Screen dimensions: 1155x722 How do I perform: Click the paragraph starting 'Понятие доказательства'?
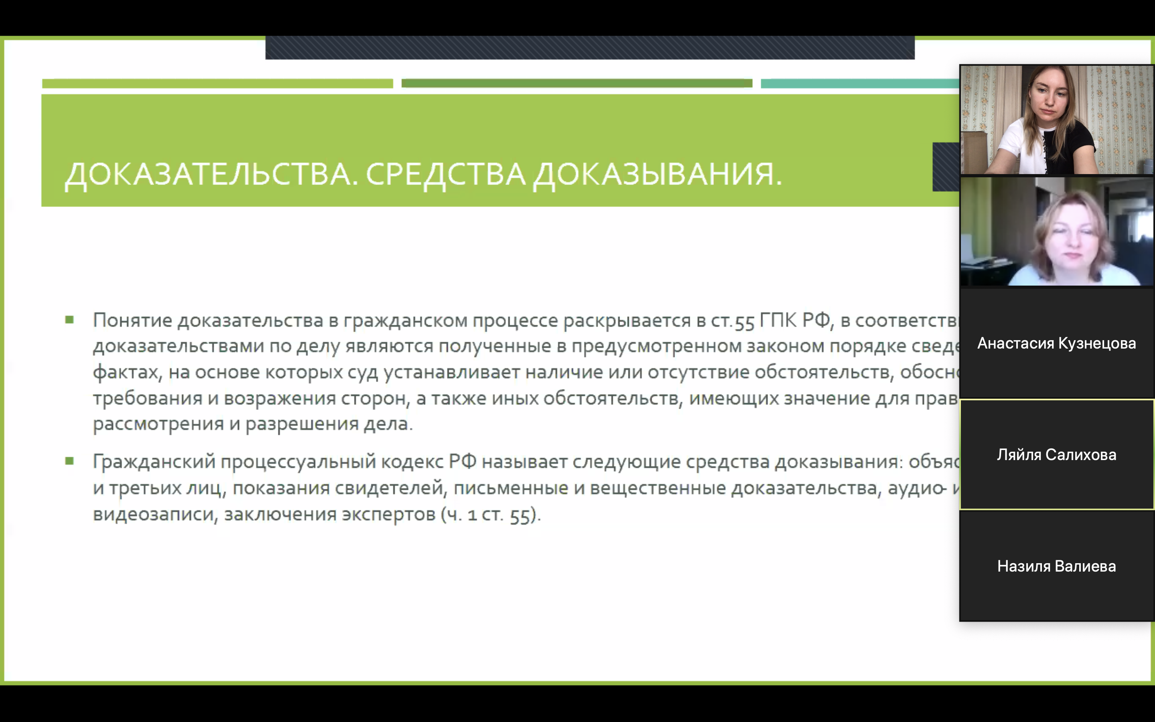[526, 372]
